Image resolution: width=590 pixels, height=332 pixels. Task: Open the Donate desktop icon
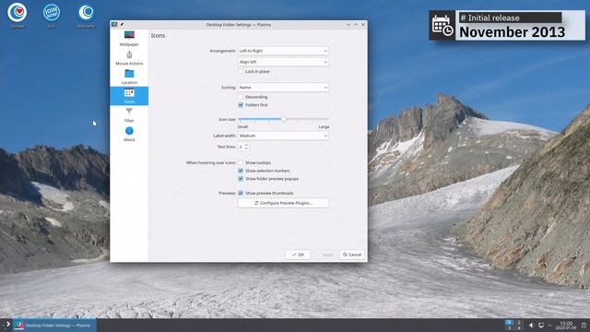(x=17, y=15)
